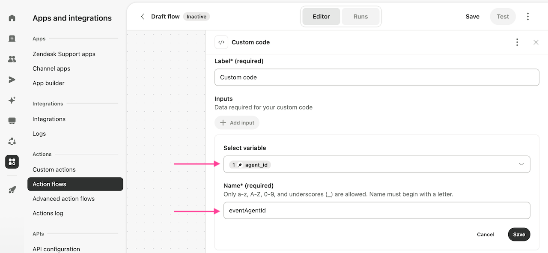Save the draft flow from header

click(473, 17)
